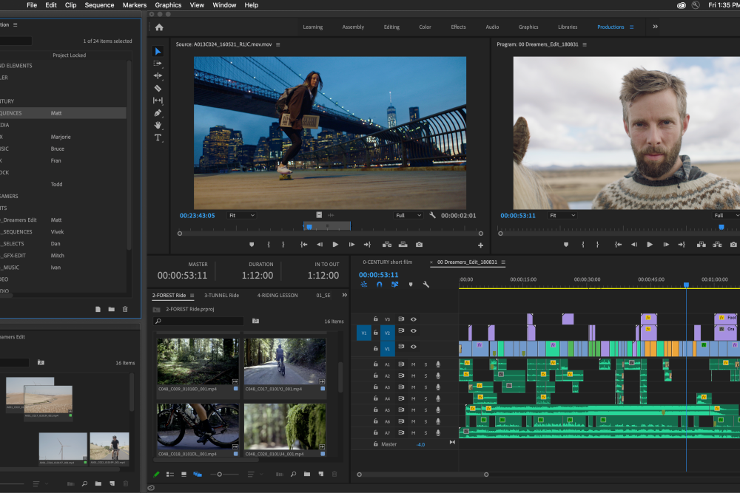Open the Full playback resolution dropdown

tap(407, 215)
